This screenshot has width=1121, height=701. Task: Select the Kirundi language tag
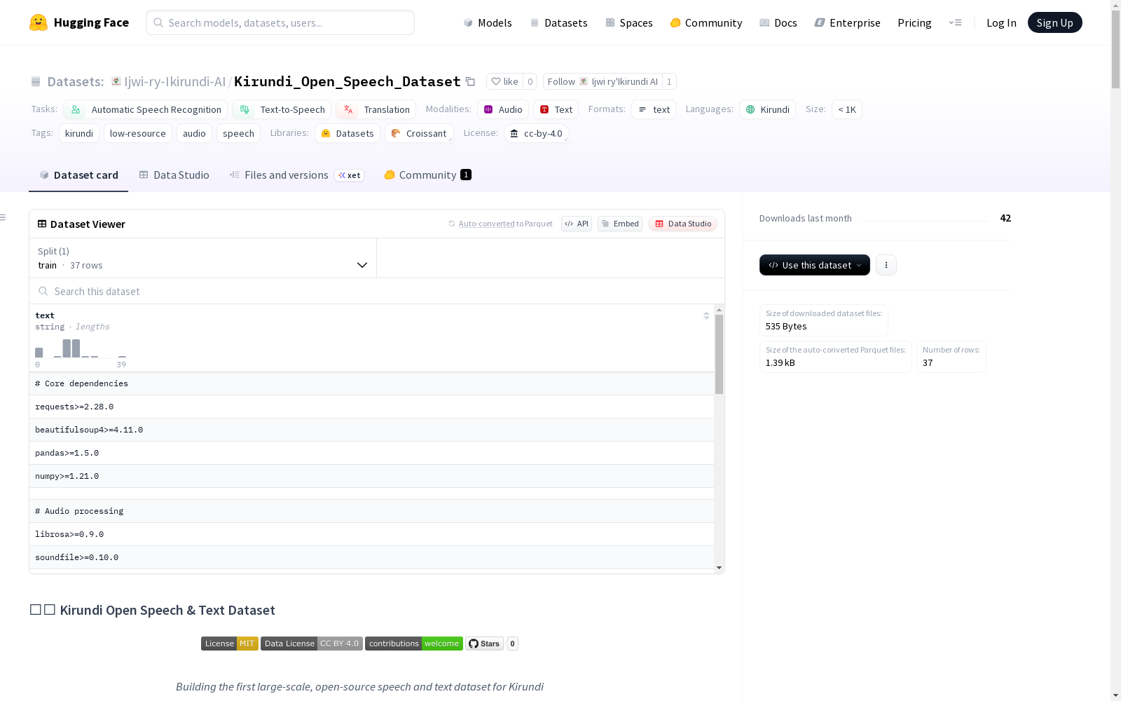(x=767, y=109)
